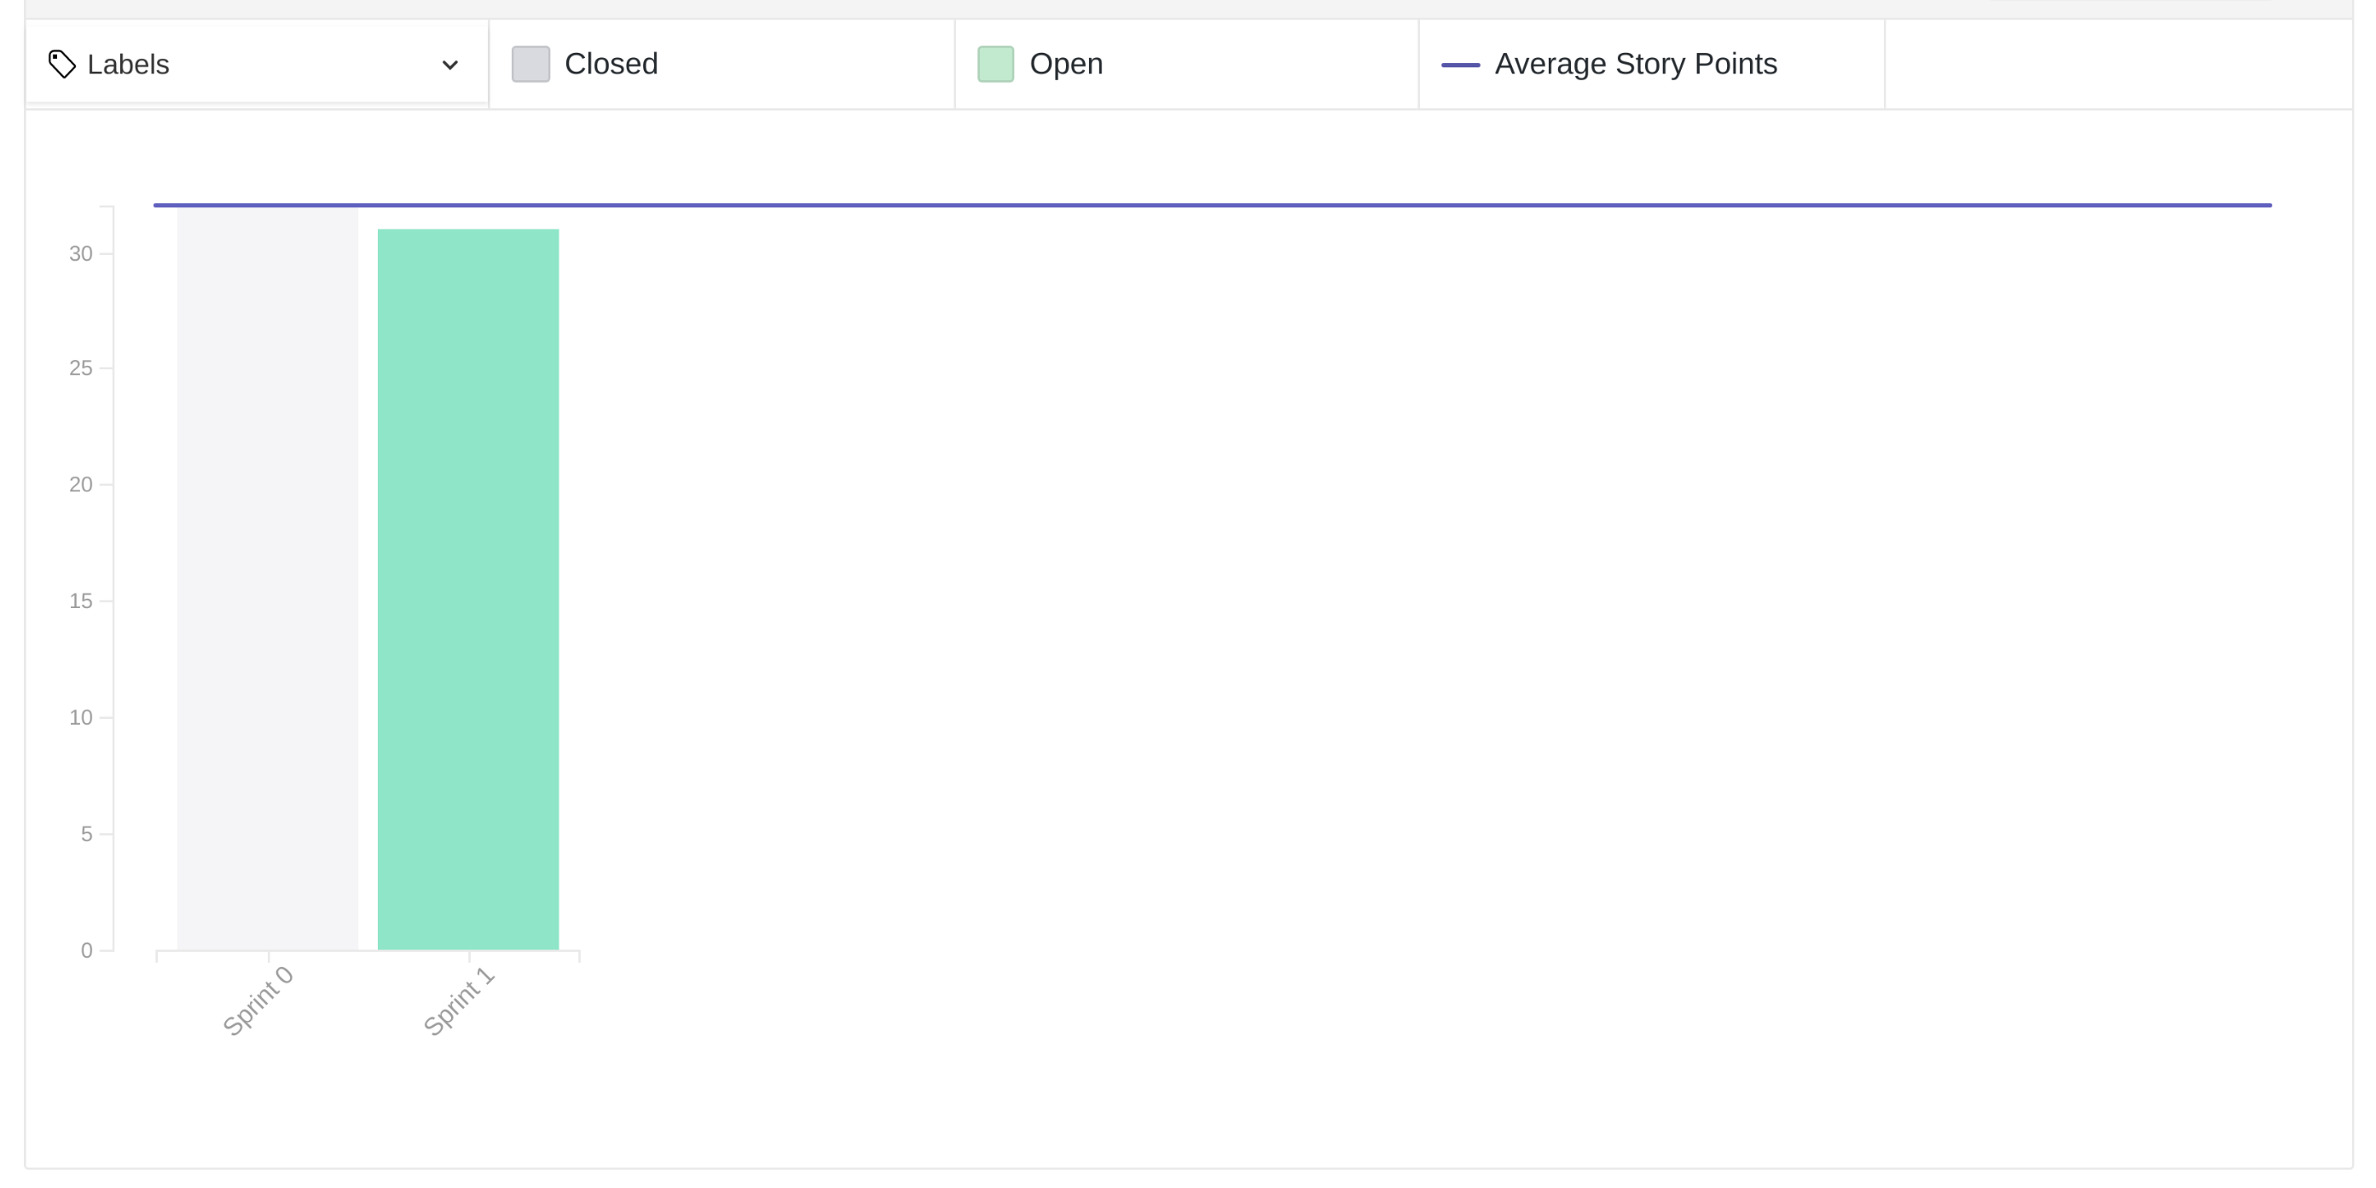Click the 0 y-axis value
2376x1188 pixels.
tap(87, 951)
